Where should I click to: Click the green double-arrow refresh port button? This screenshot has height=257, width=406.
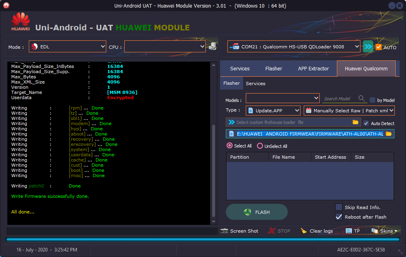(x=368, y=47)
